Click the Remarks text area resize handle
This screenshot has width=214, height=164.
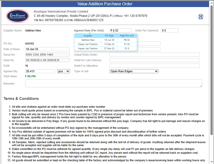pyautogui.click(x=201, y=86)
